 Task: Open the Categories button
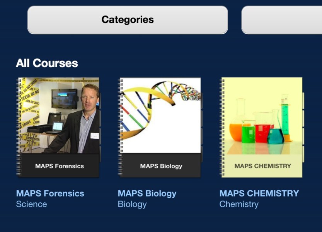(x=128, y=20)
